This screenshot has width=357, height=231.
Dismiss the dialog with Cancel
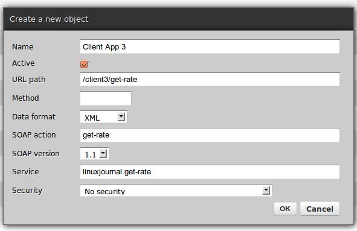tap(320, 209)
